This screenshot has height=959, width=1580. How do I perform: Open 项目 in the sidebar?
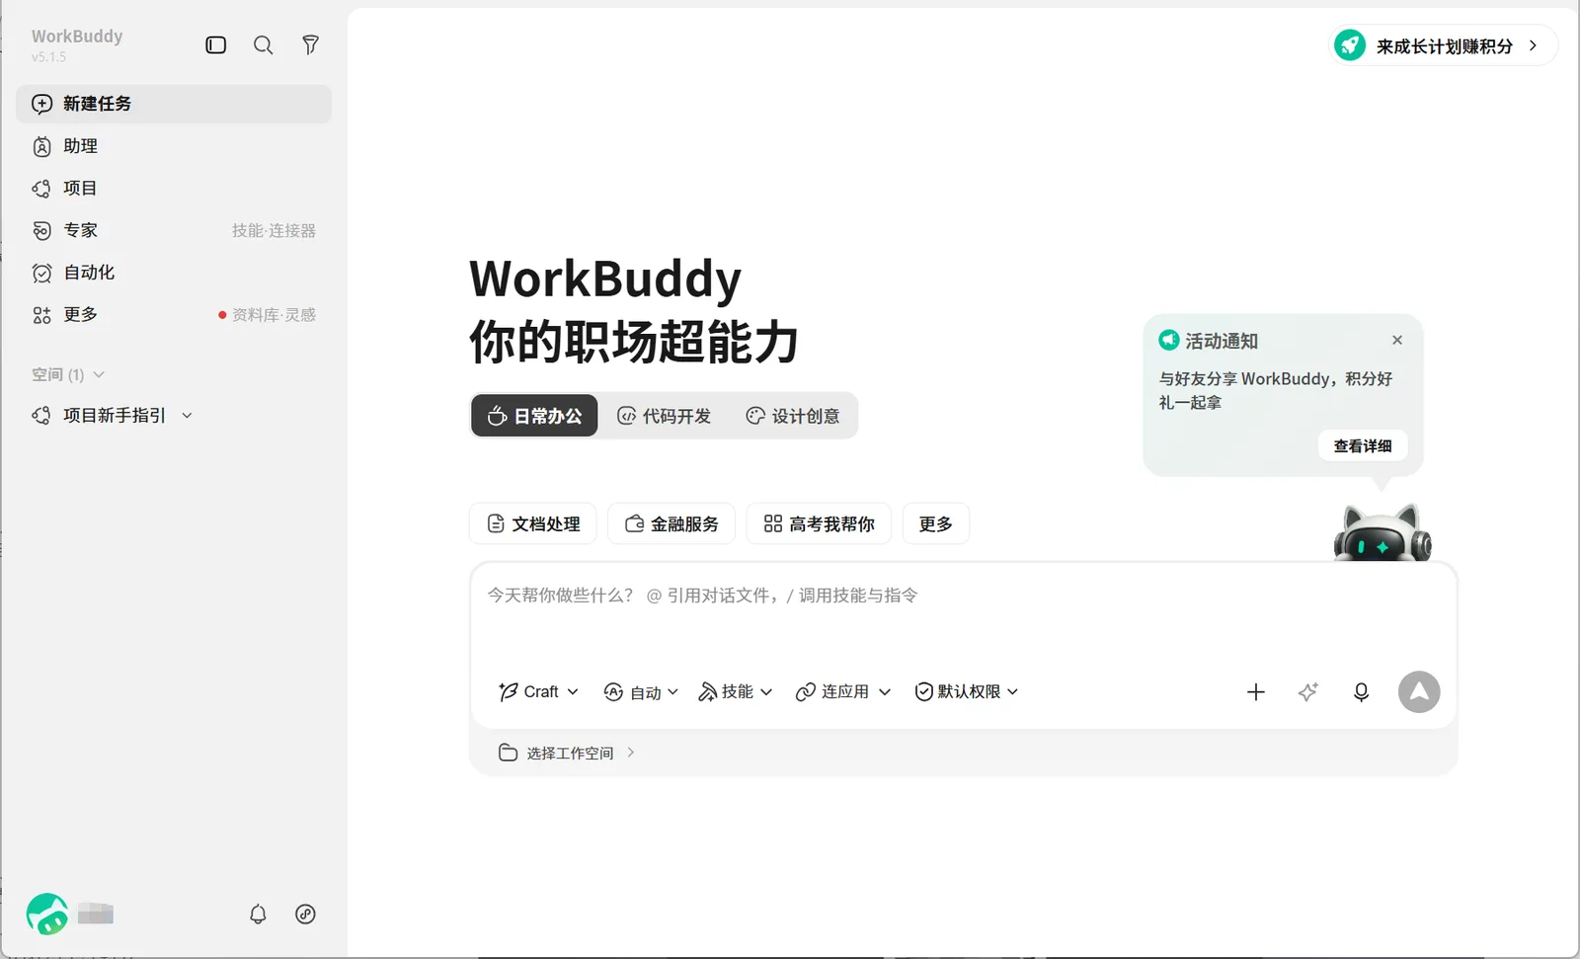point(174,188)
